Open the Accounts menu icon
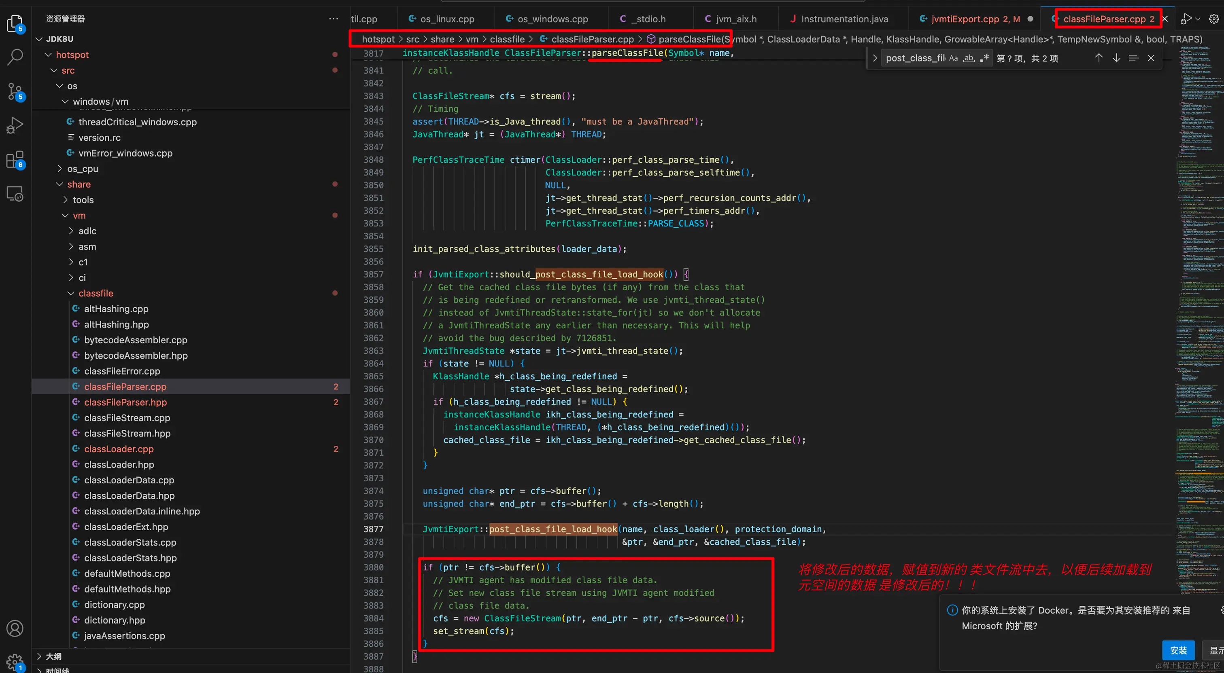This screenshot has width=1224, height=673. coord(15,629)
